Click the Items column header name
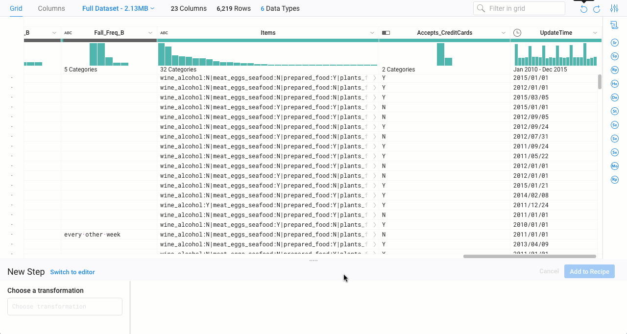Screen dimensions: 627x334 (268, 33)
